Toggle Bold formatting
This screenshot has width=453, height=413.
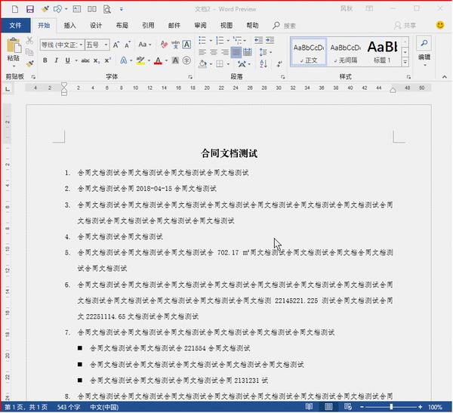(x=45, y=61)
